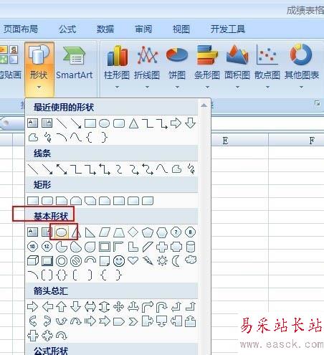This screenshot has height=355, width=324.
Task: Pick the Circular Arrow block arrow
Action: [62, 336]
